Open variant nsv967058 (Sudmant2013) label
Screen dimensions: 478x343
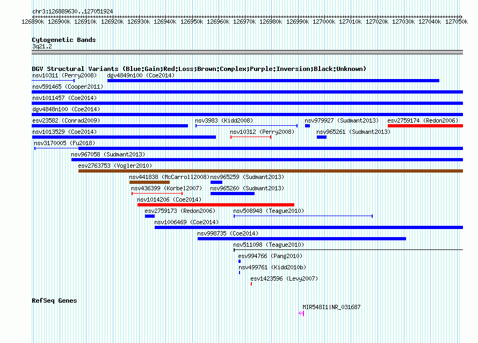(108, 154)
